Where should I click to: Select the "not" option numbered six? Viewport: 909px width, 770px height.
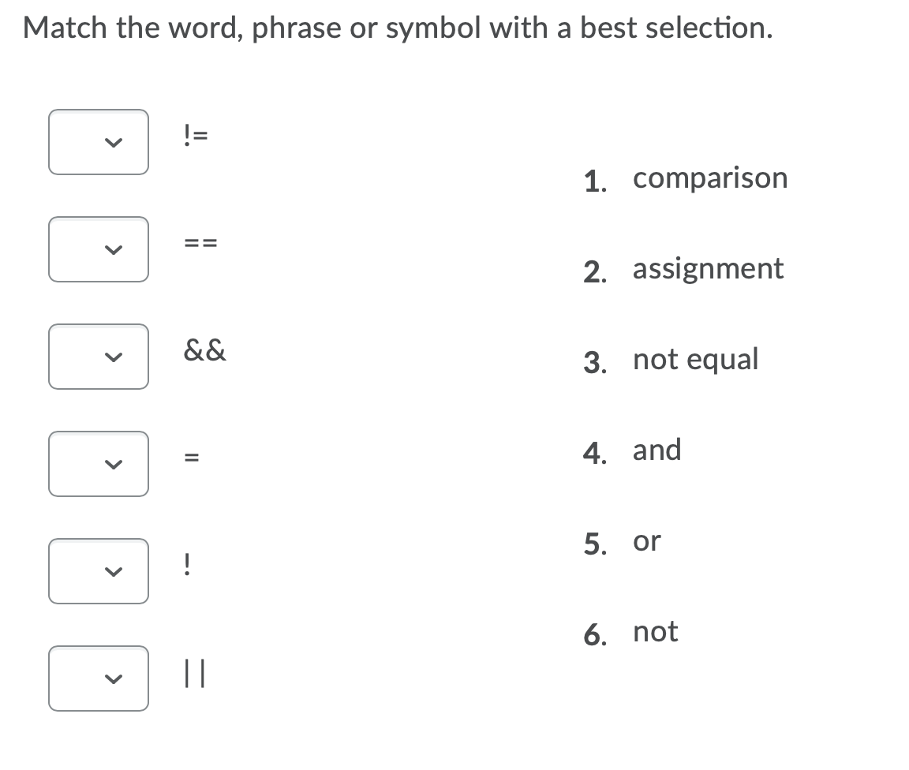tap(655, 632)
